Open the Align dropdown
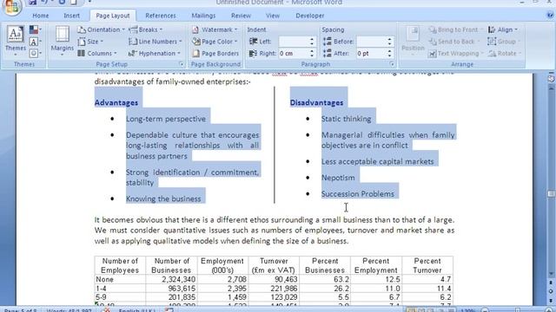This screenshot has width=556, height=312. coord(503,29)
